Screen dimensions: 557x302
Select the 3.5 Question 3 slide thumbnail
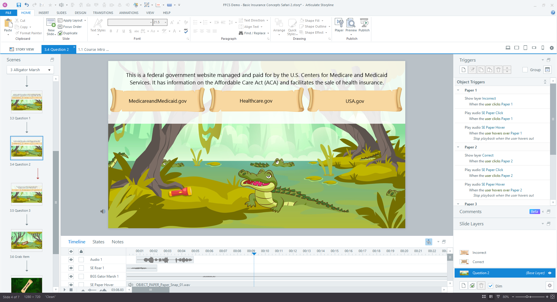point(27,194)
